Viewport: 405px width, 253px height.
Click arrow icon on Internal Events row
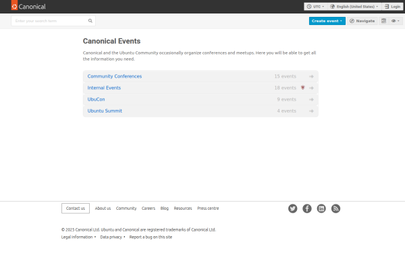point(311,88)
